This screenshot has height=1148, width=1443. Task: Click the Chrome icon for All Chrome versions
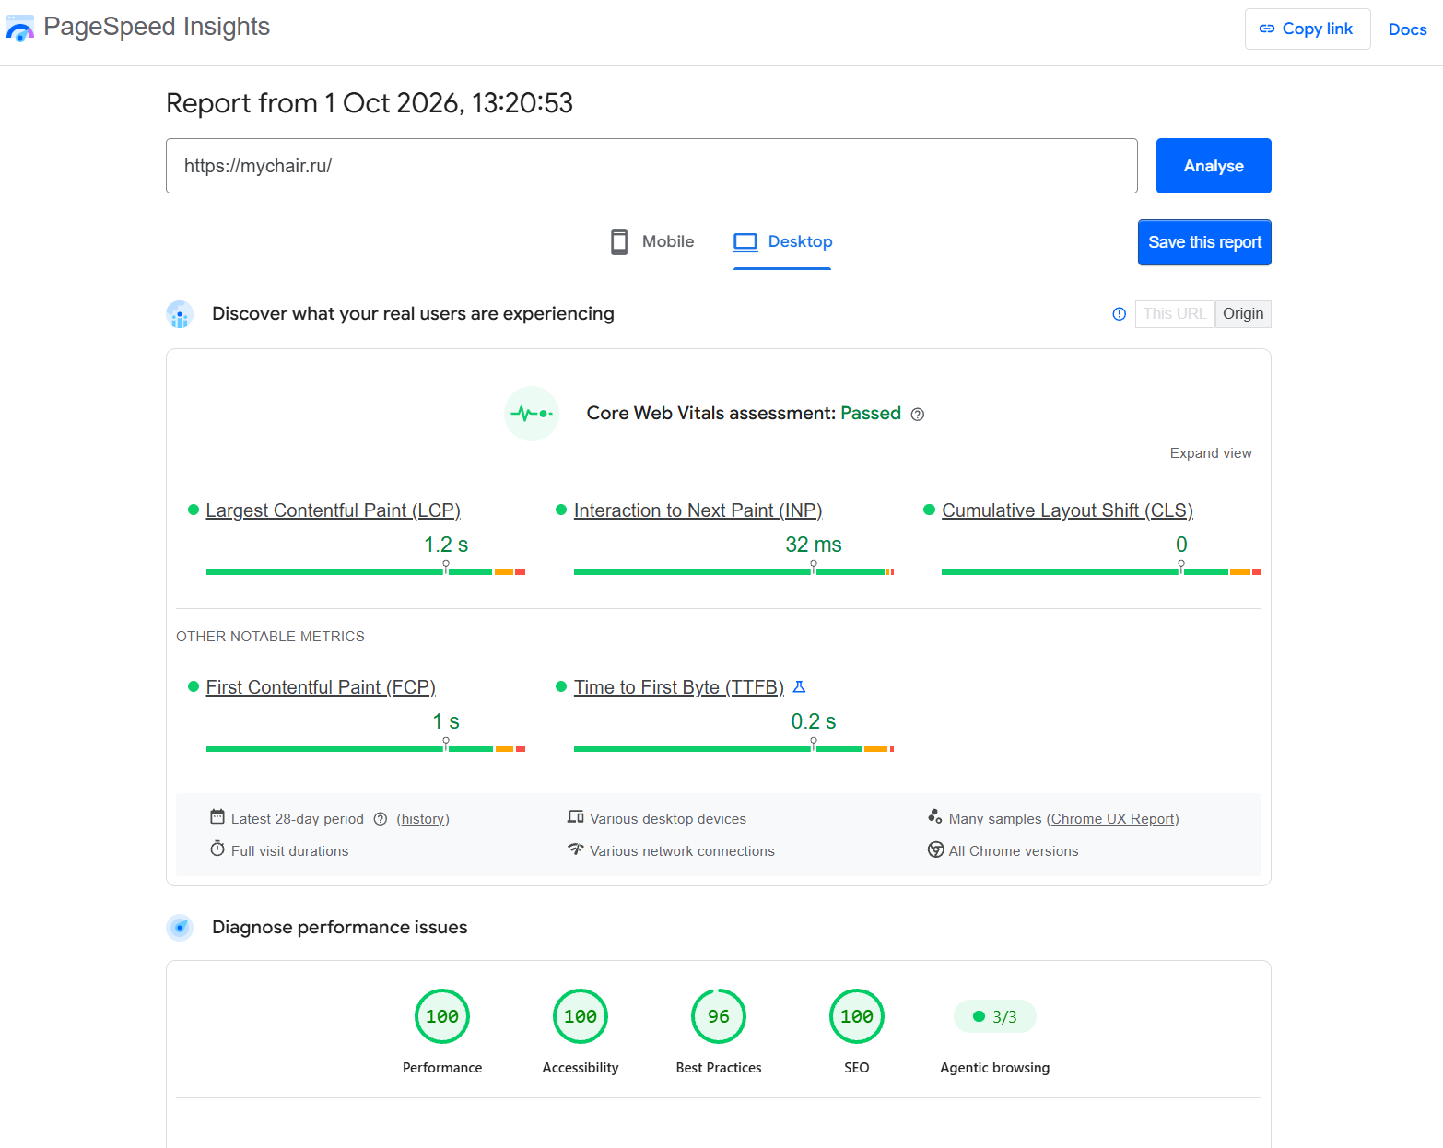point(936,849)
